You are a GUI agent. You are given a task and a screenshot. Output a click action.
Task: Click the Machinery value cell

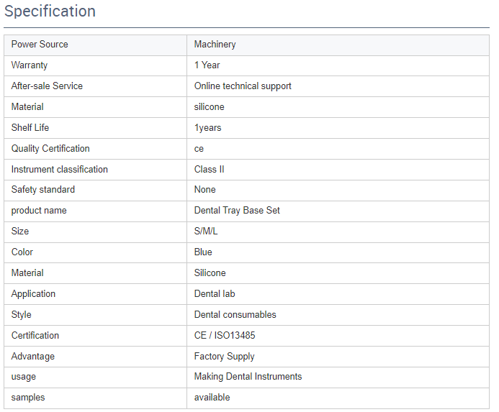338,45
